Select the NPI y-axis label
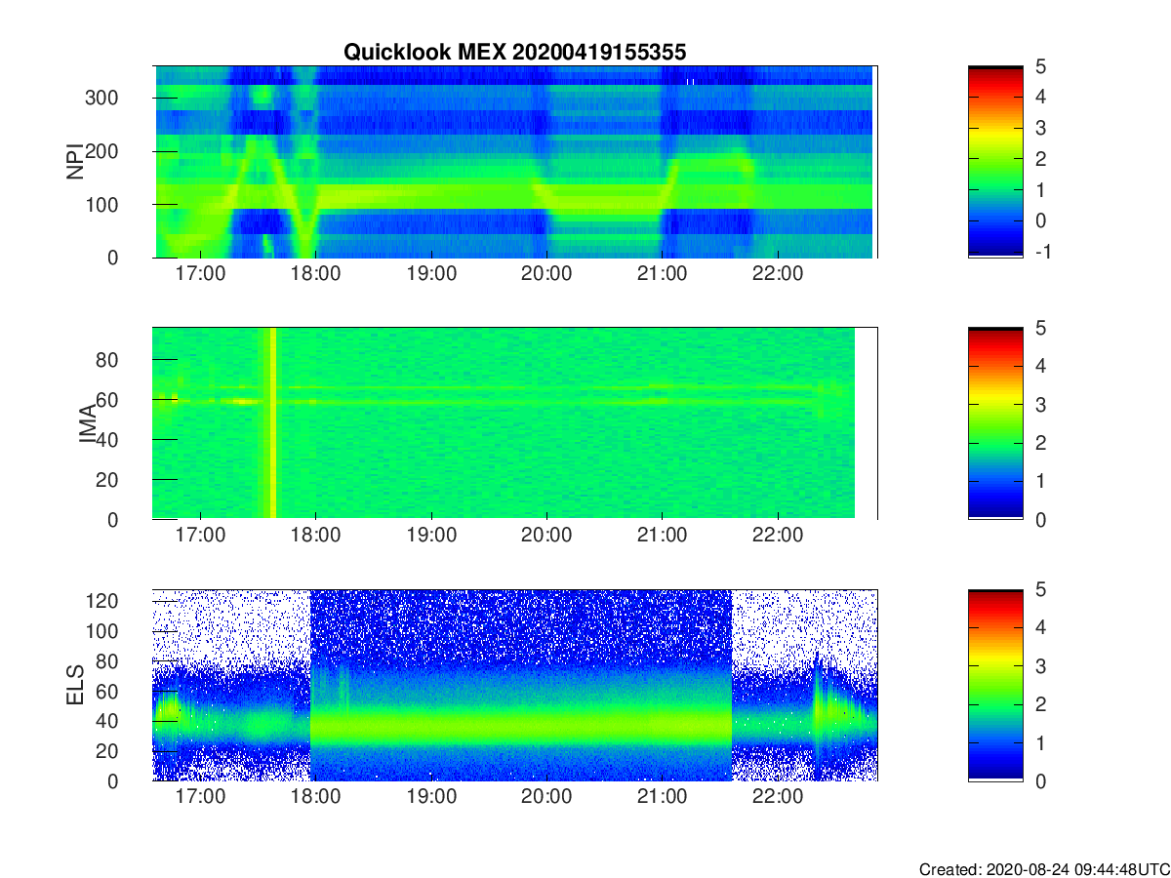 (74, 161)
